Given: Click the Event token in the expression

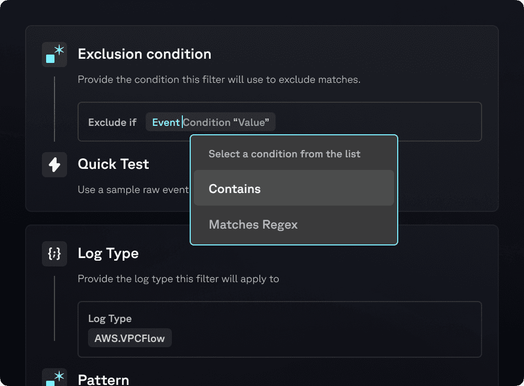Looking at the screenshot, I should (x=166, y=122).
